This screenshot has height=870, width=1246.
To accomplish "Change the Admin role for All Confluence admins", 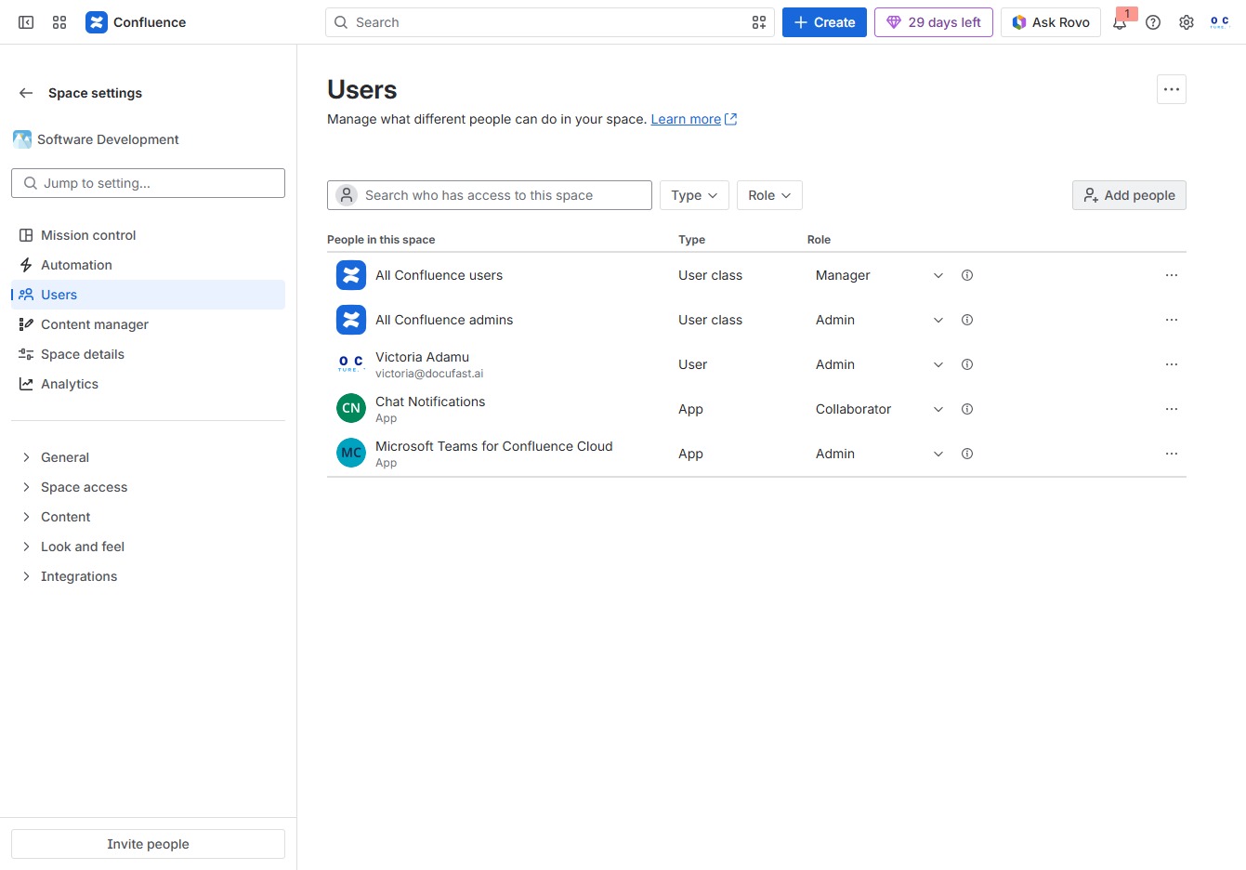I will click(879, 320).
